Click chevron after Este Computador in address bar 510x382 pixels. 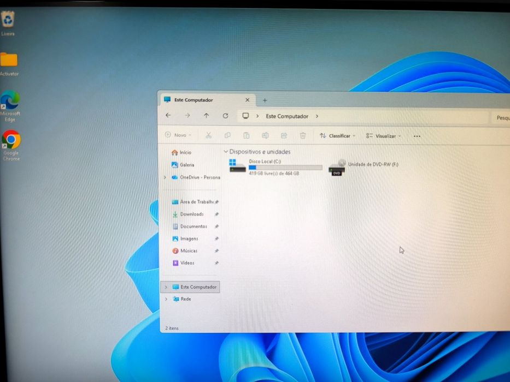317,116
